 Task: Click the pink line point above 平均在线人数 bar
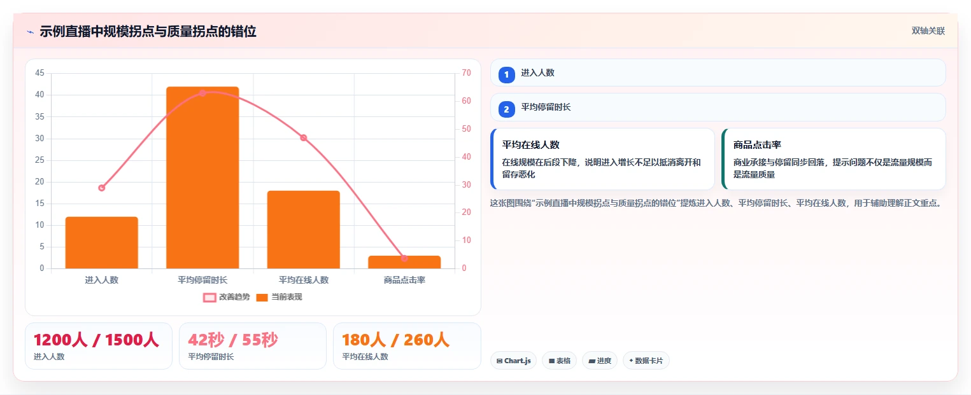tap(303, 137)
